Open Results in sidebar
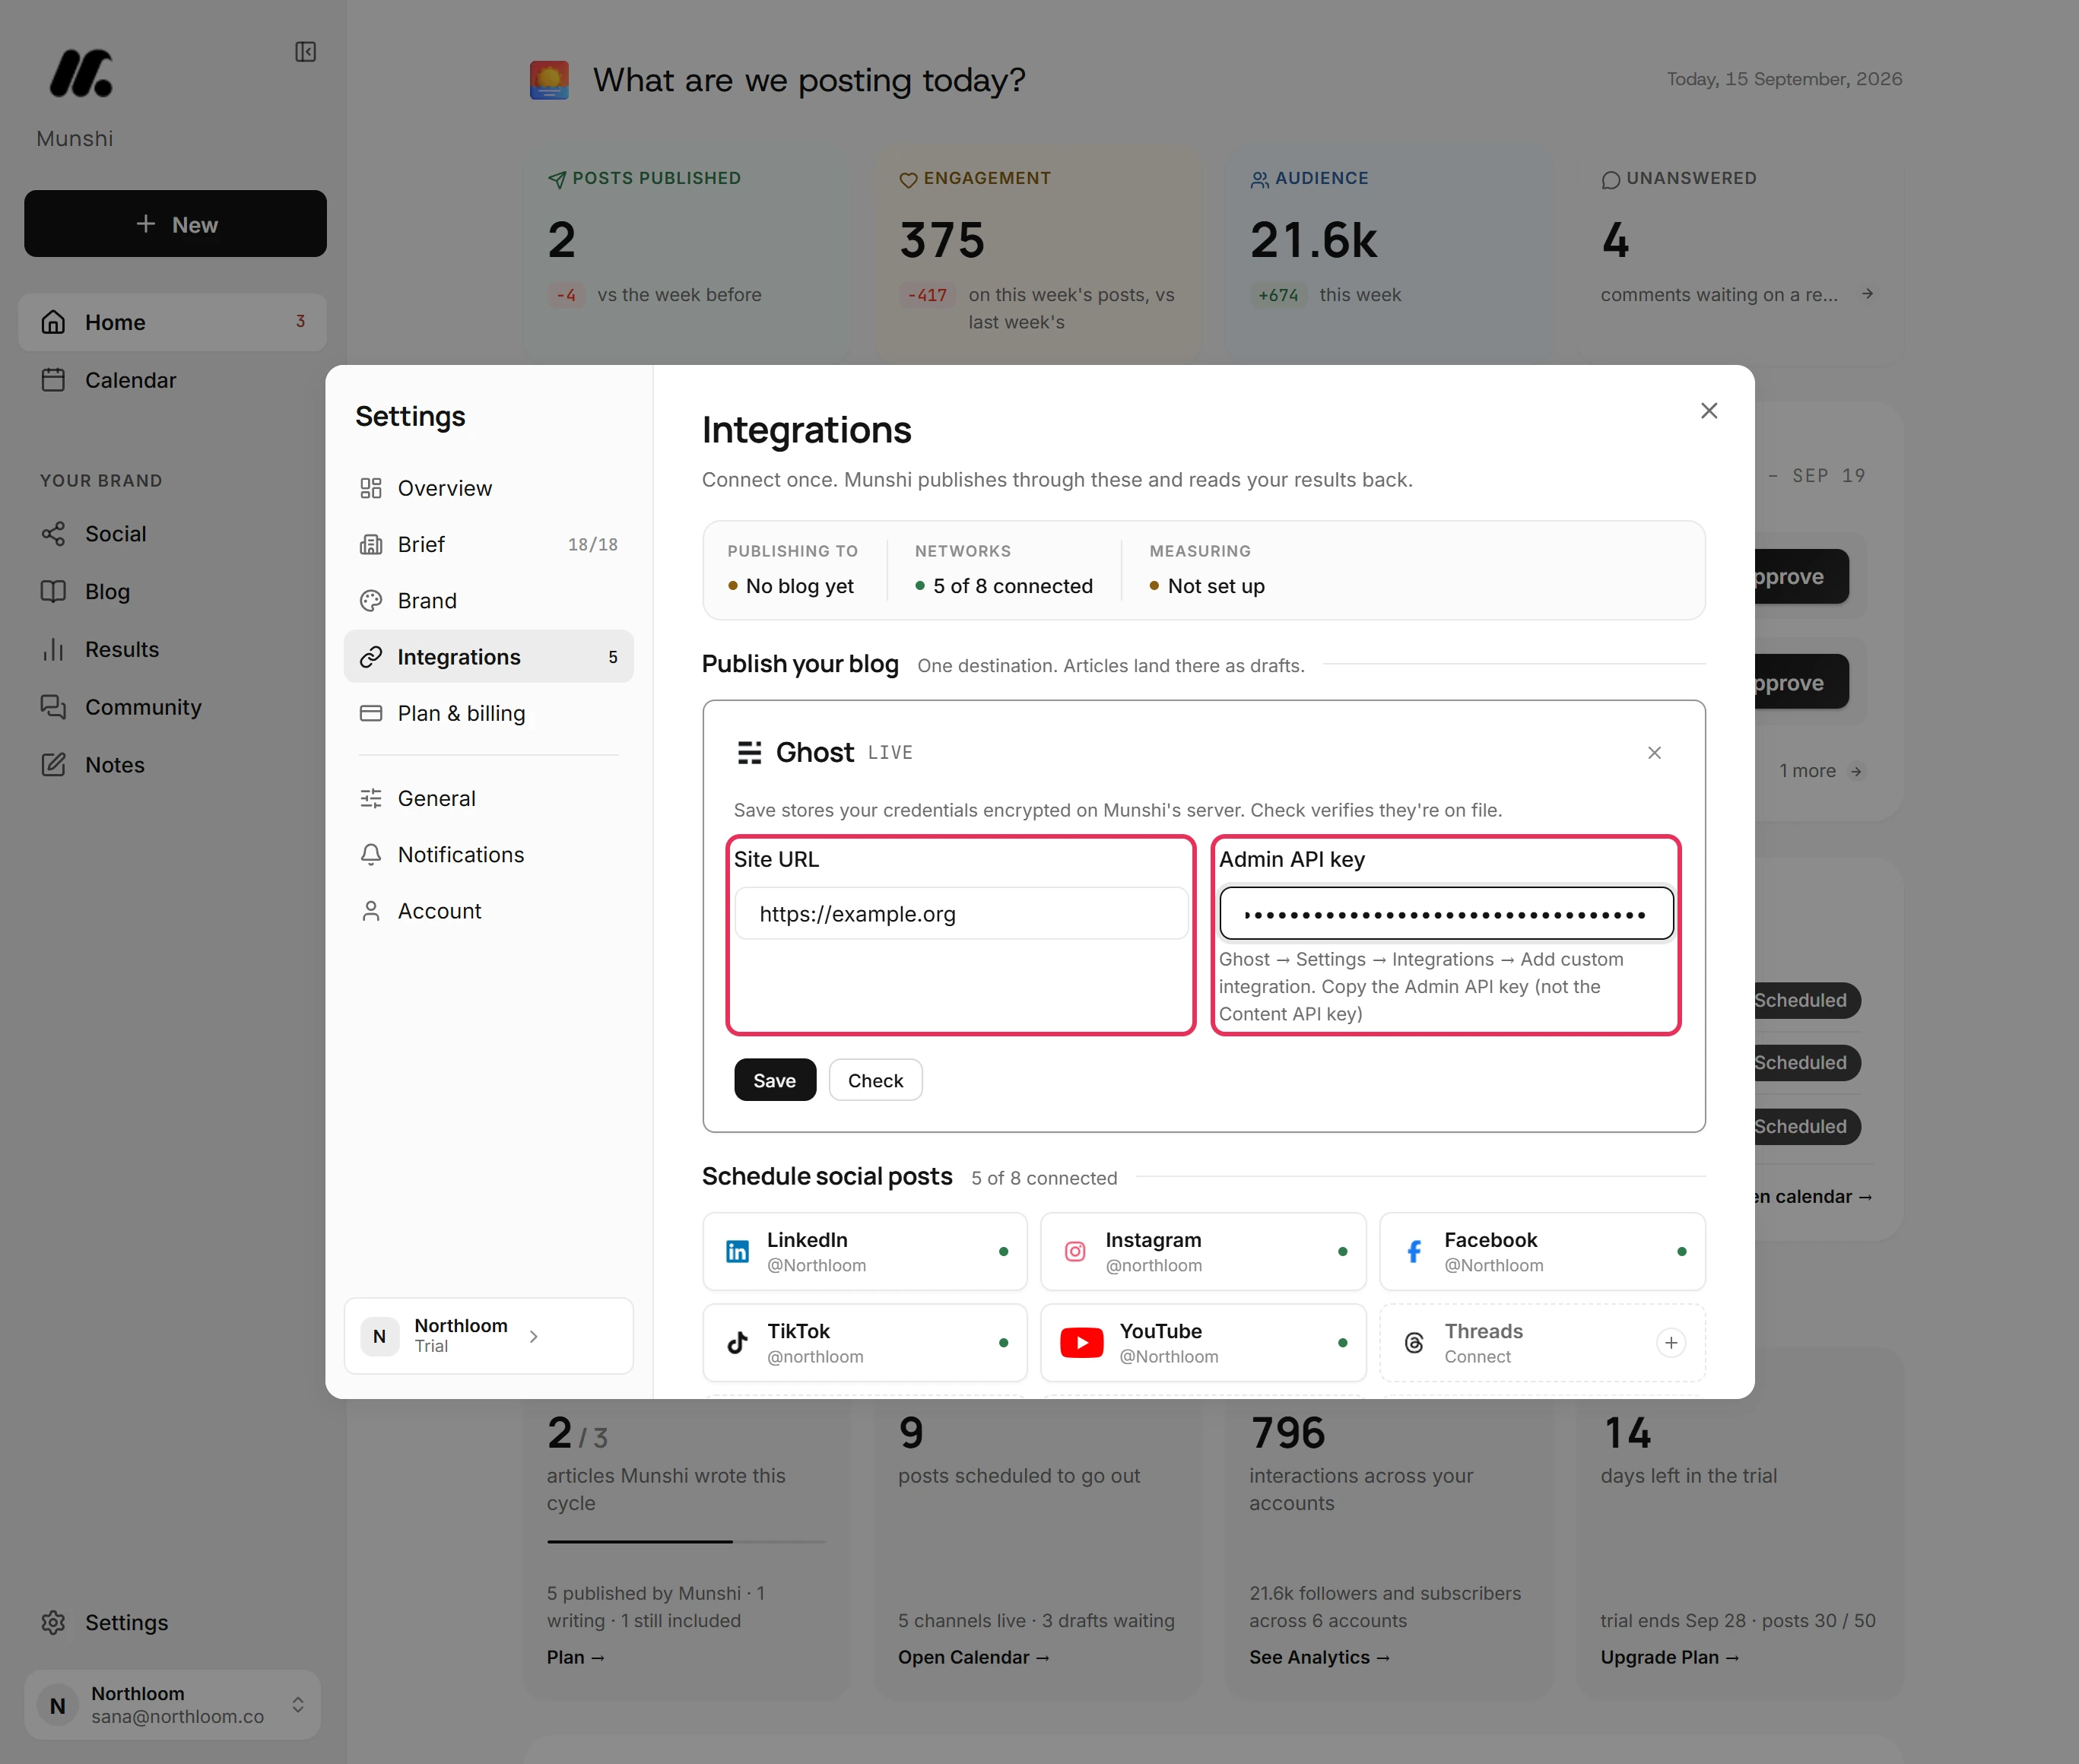2079x1764 pixels. click(172, 649)
